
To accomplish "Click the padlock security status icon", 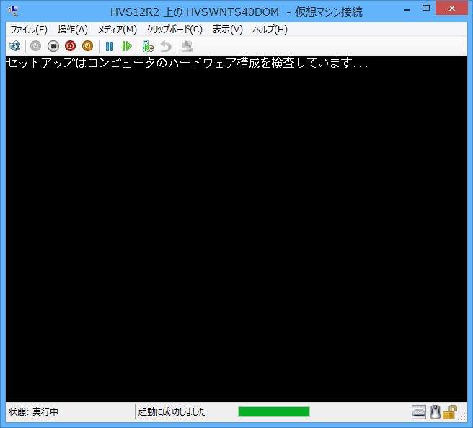I will pos(449,412).
